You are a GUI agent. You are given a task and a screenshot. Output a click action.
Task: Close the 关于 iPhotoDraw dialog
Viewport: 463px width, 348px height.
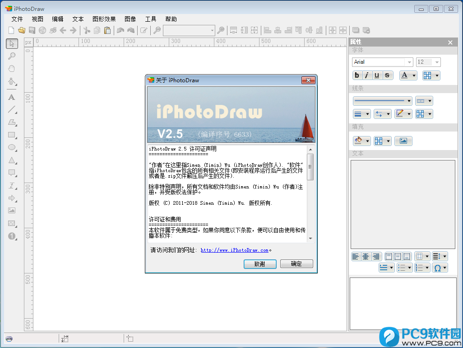point(309,80)
